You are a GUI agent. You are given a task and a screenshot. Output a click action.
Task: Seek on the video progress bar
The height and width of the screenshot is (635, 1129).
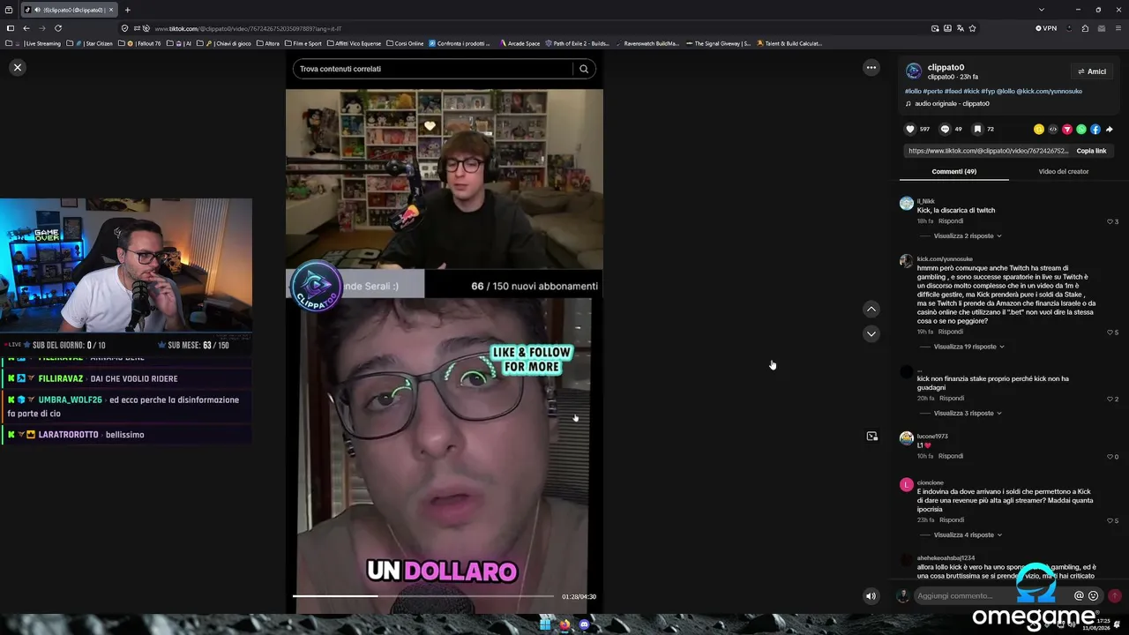pos(423,596)
